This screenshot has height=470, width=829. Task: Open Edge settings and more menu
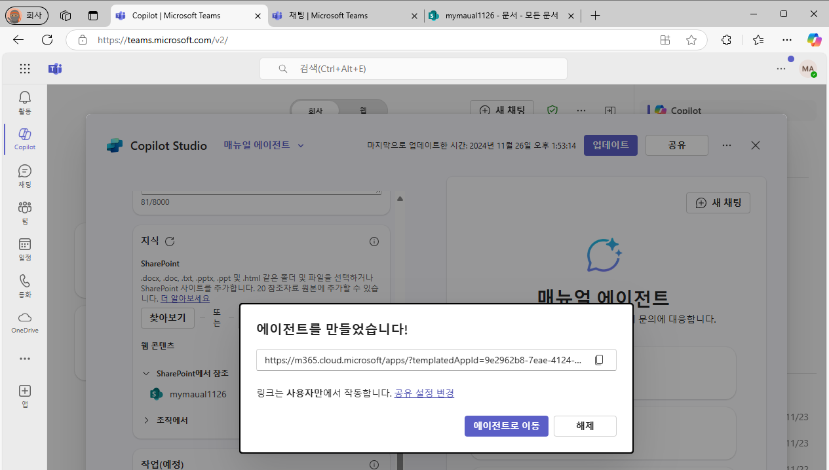click(x=787, y=40)
